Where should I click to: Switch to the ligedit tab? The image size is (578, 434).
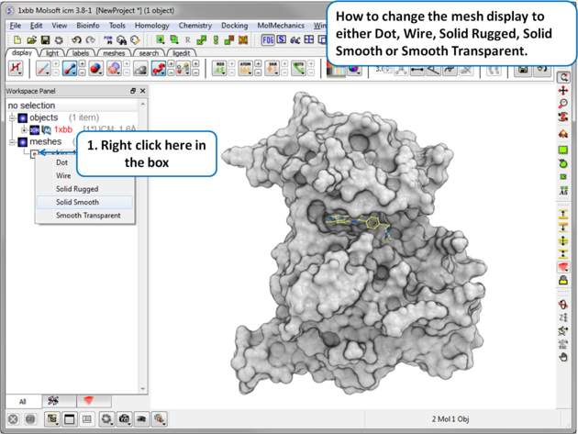182,53
